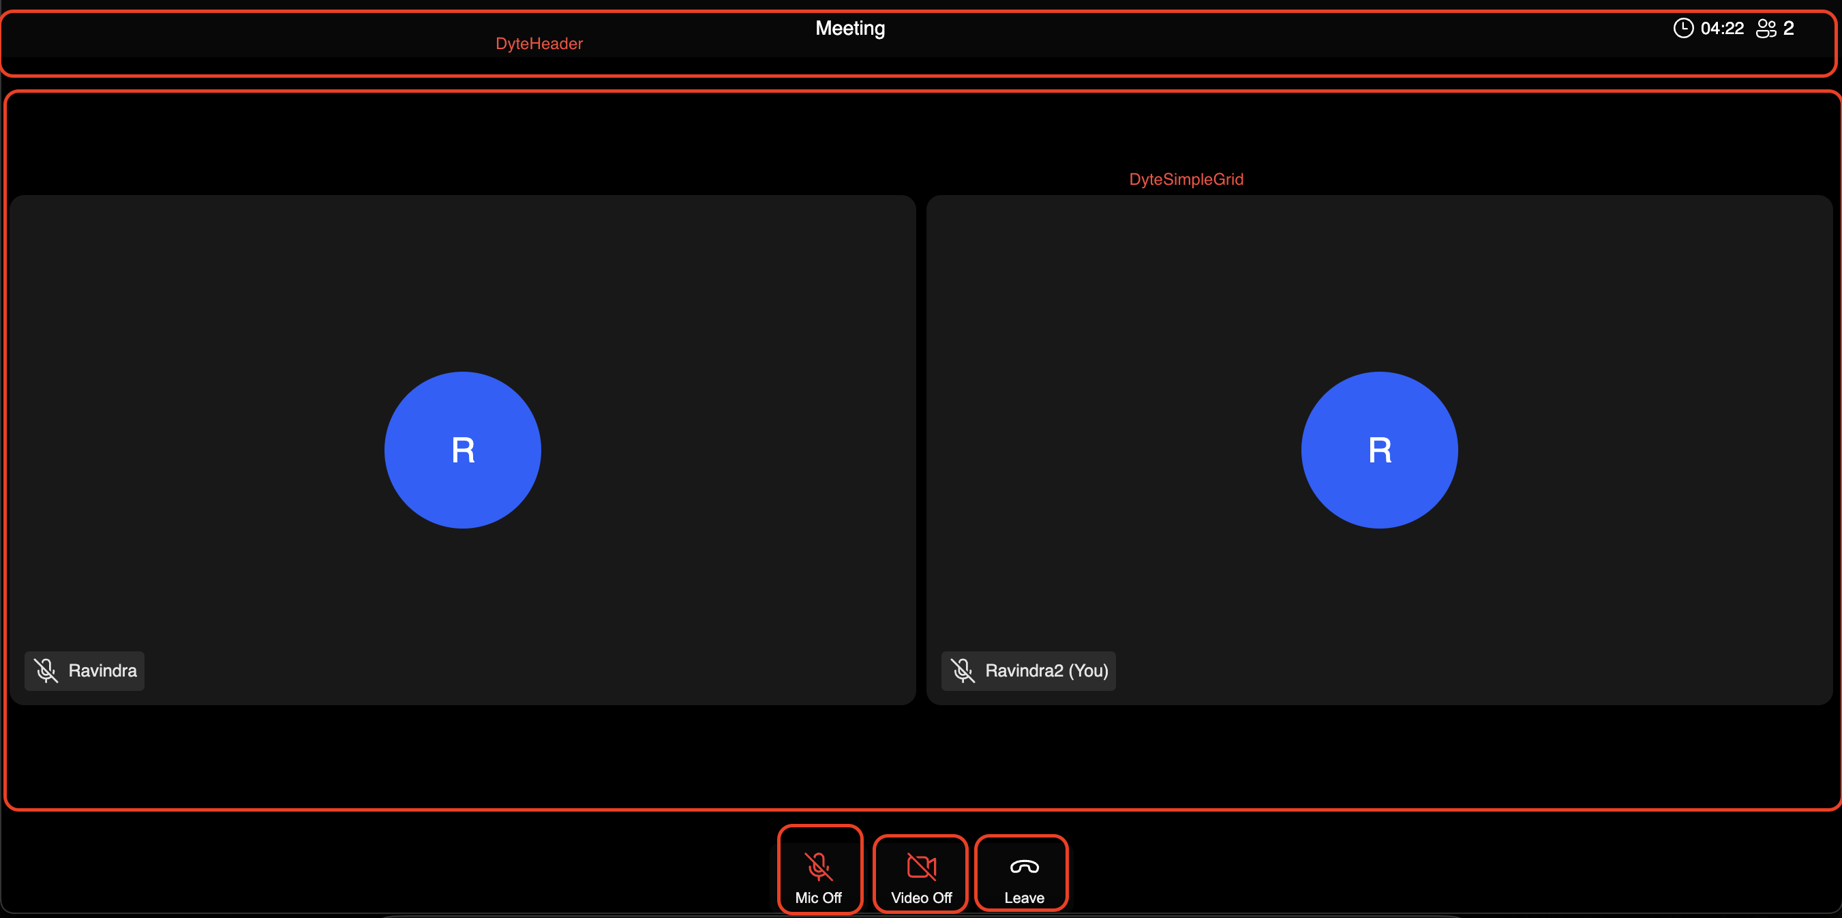Leave the meeting

pos(1024,877)
